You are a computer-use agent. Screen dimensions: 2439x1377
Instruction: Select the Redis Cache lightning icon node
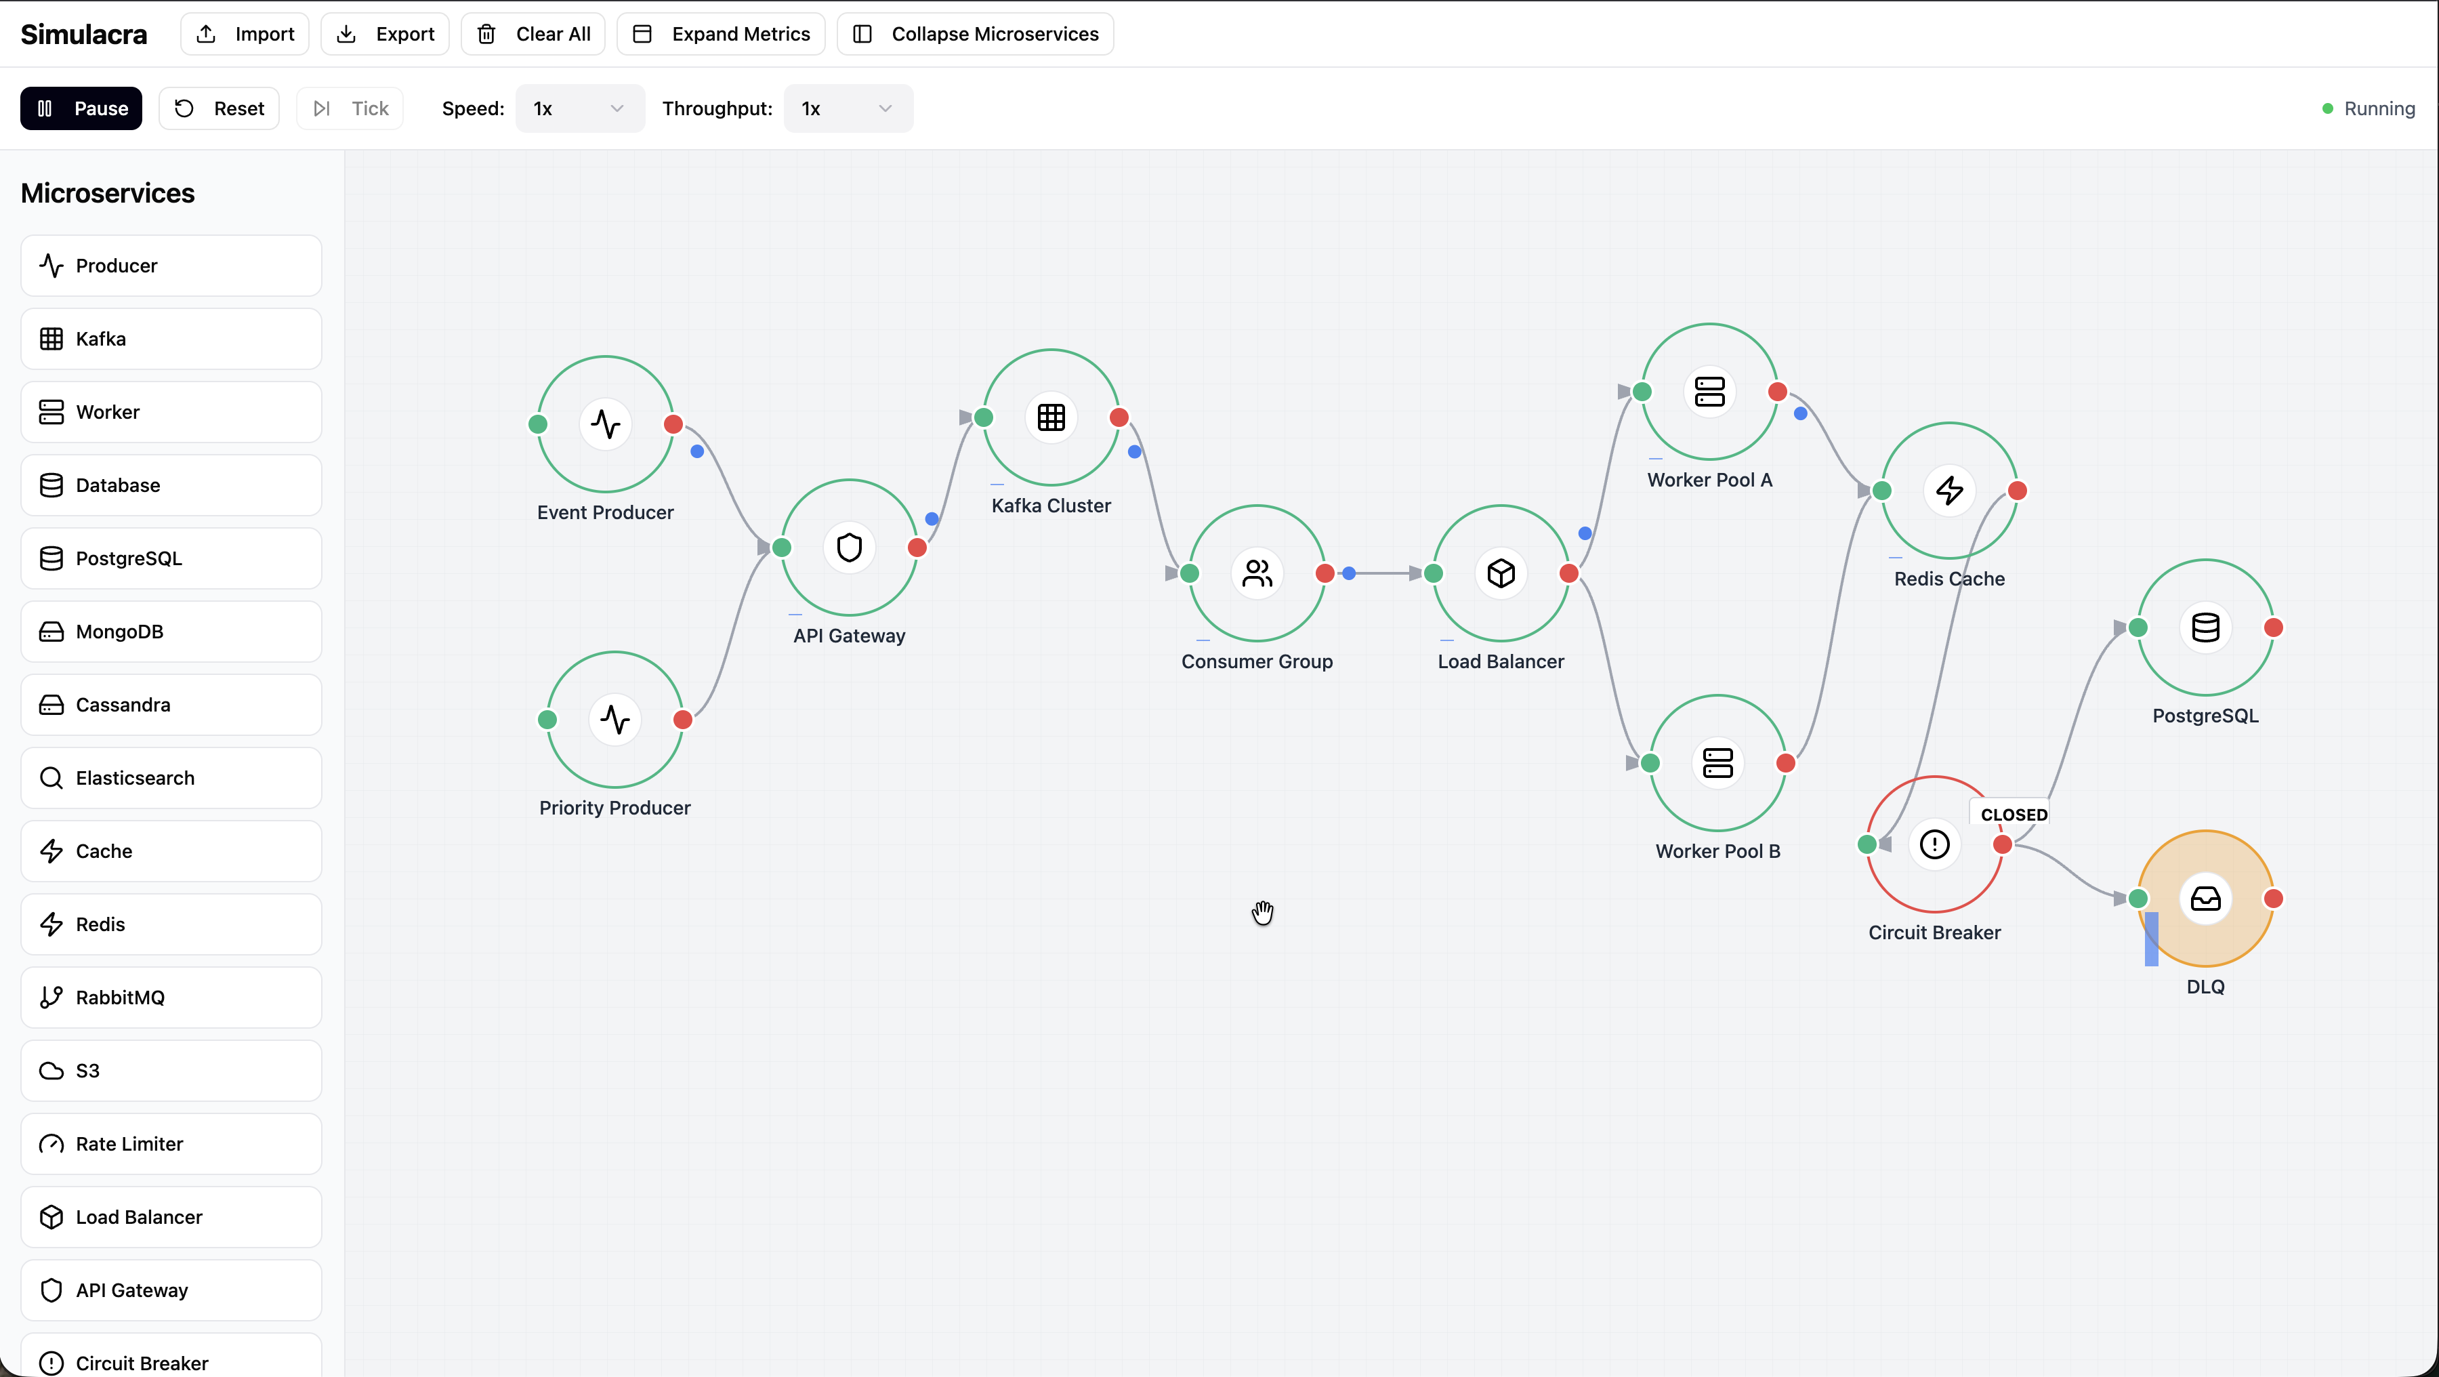(x=1949, y=491)
